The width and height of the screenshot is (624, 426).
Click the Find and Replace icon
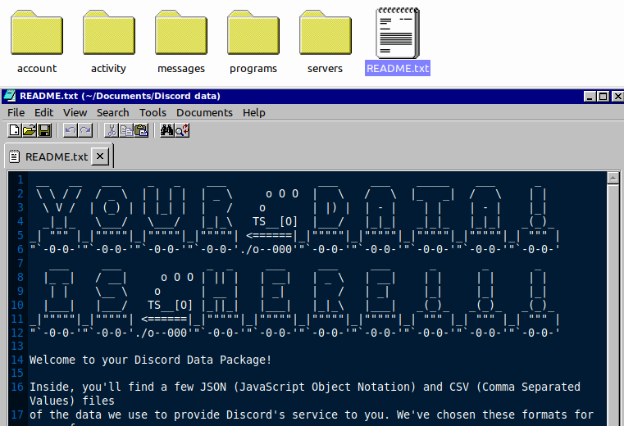pyautogui.click(x=182, y=130)
